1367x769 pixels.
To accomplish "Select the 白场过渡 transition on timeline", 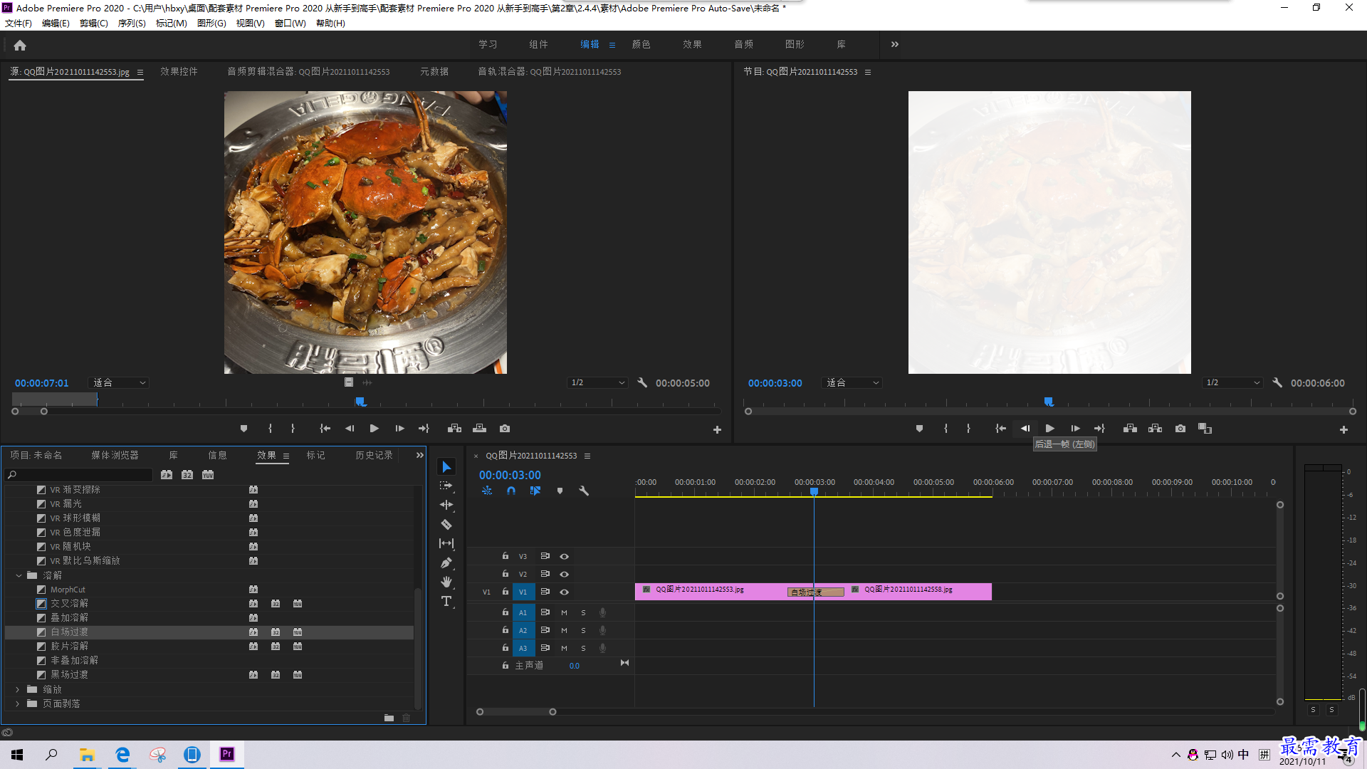I will pyautogui.click(x=816, y=592).
